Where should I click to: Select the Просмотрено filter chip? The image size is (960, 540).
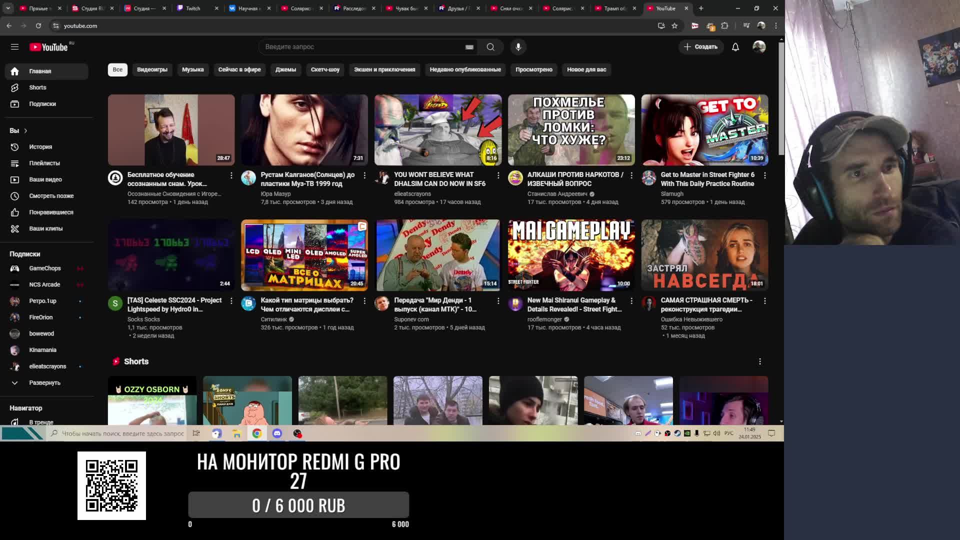pyautogui.click(x=533, y=69)
